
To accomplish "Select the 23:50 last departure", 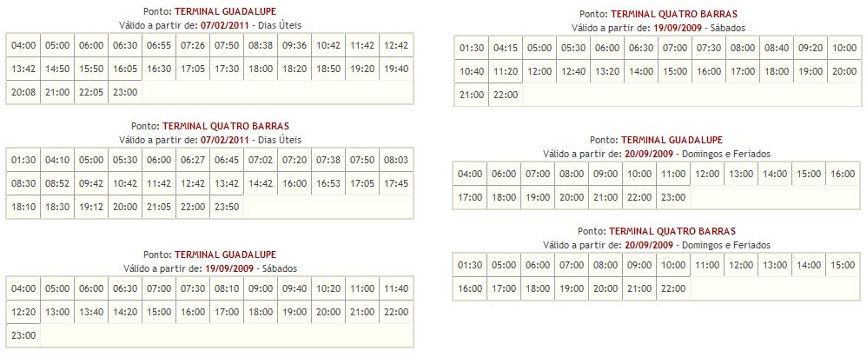I will click(x=227, y=207).
